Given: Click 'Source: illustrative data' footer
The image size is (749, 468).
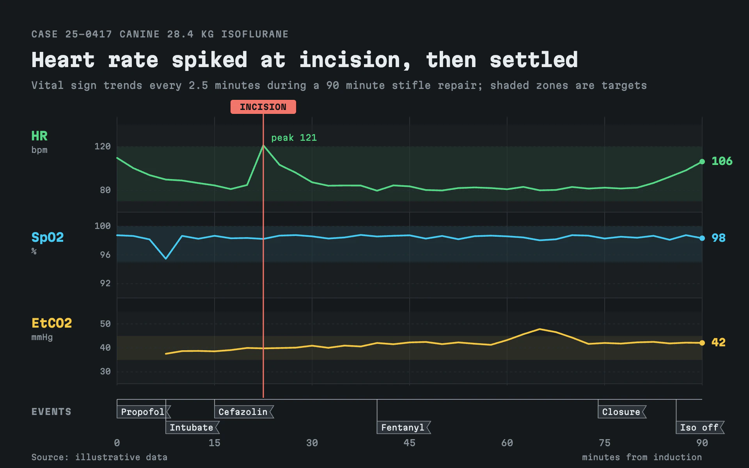Looking at the screenshot, I should click(99, 457).
